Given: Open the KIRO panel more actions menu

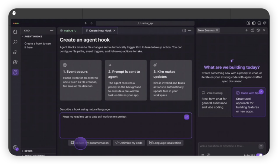Looking at the screenshot, I should point(52,30).
